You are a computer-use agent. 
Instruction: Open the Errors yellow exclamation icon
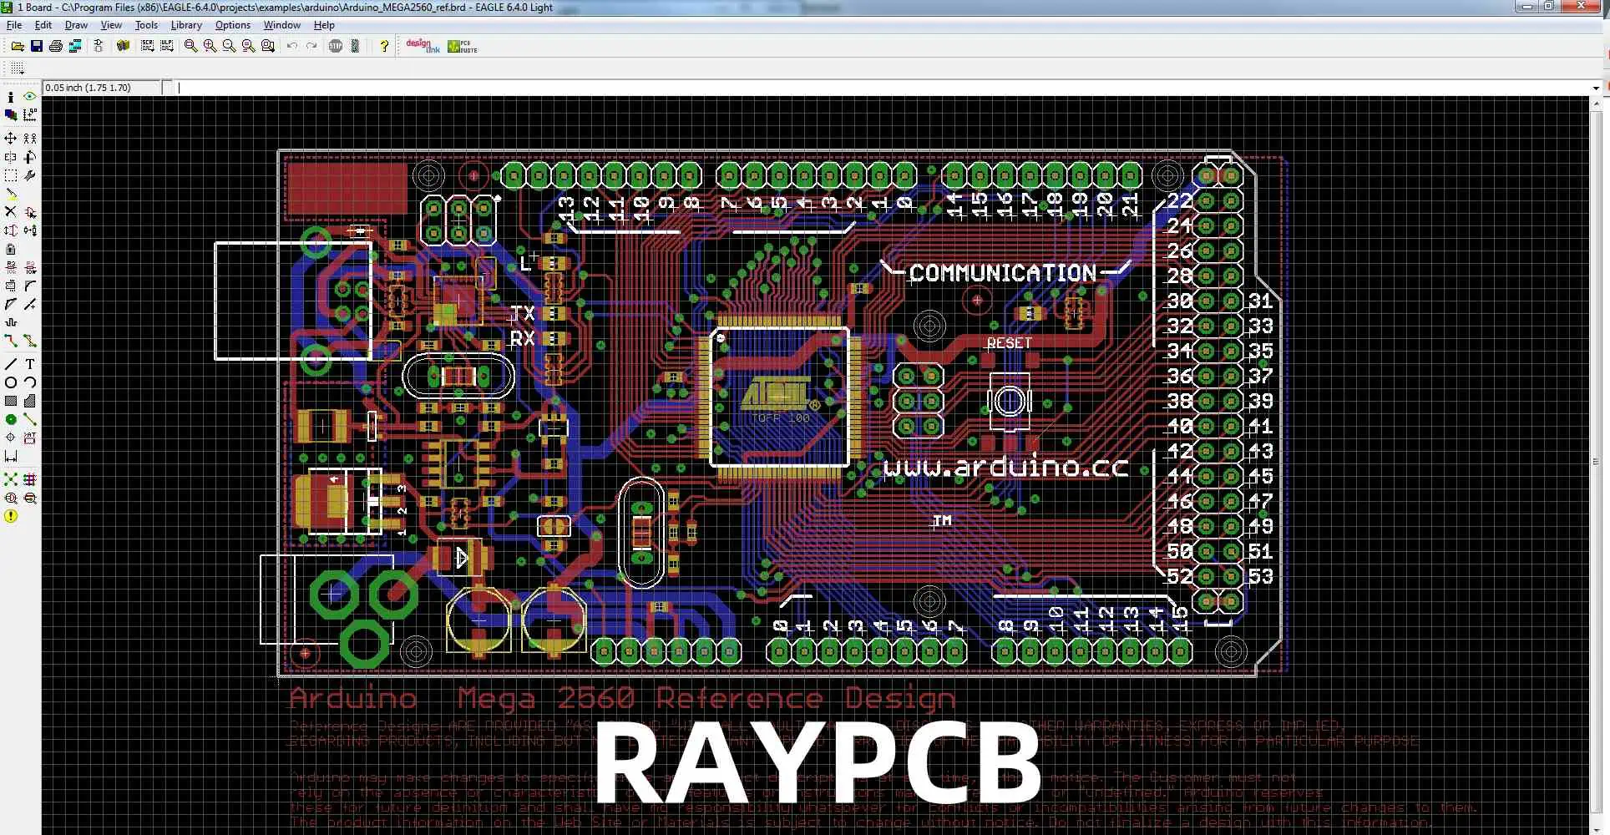click(11, 516)
